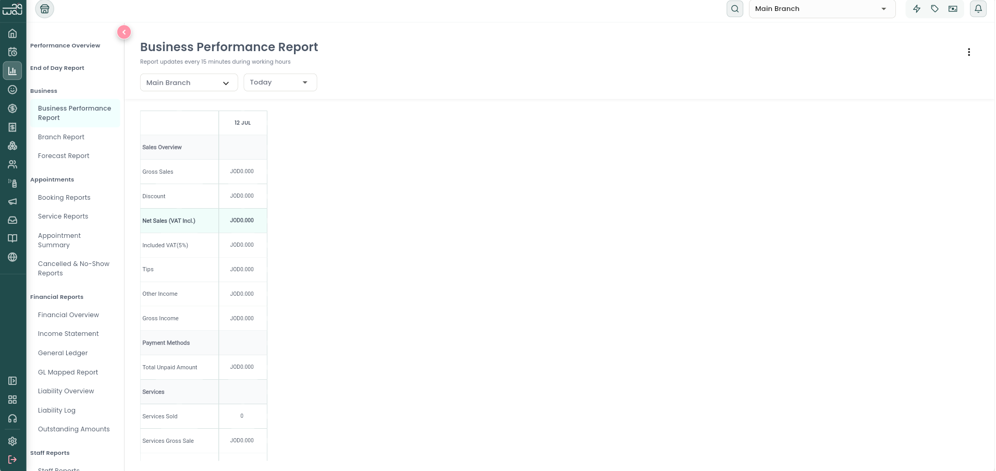Open General Ledger report
996x471 pixels.
tap(63, 353)
